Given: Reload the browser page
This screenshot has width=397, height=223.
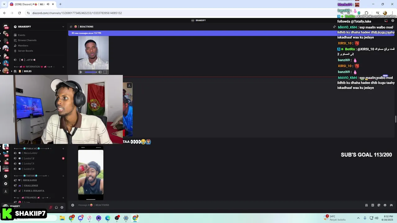Looking at the screenshot, I should click(x=19, y=13).
